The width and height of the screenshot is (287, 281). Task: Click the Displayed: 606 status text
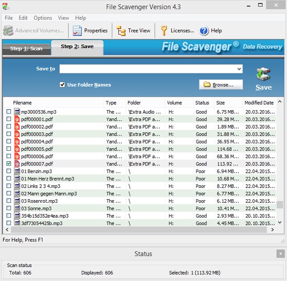click(x=97, y=273)
